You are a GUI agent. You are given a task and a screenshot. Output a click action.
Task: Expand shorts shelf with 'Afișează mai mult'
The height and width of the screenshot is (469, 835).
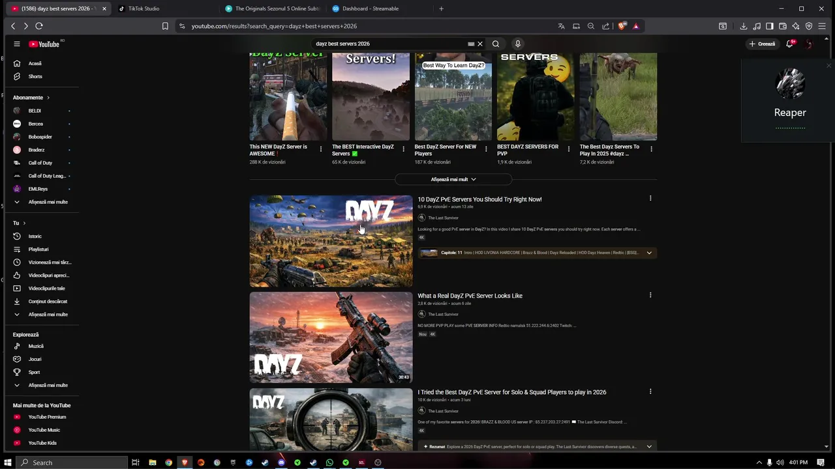click(453, 179)
